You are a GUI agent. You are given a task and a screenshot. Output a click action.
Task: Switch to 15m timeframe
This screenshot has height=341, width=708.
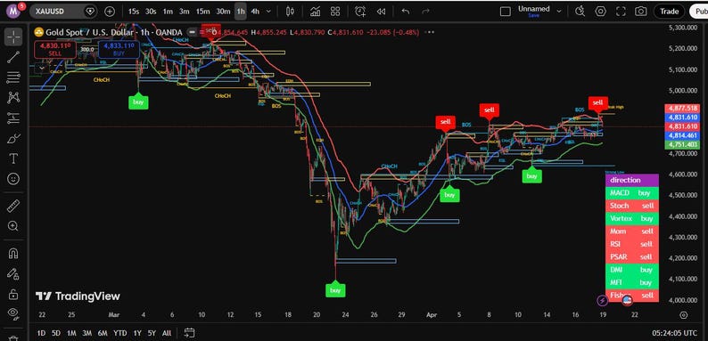[202, 12]
